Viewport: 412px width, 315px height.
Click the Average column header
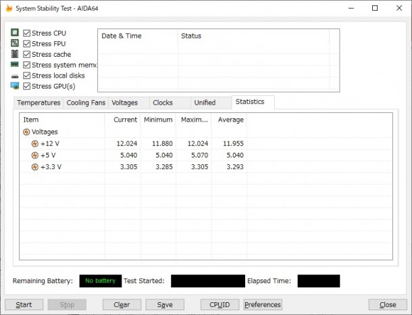click(229, 120)
